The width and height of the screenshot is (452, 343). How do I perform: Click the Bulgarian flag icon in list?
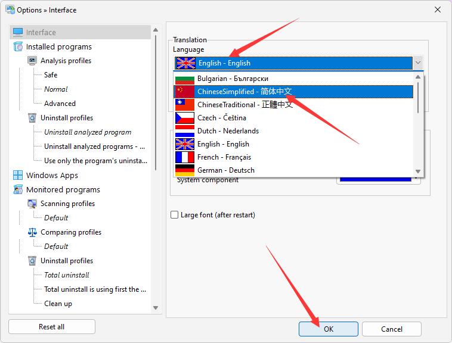click(x=185, y=79)
